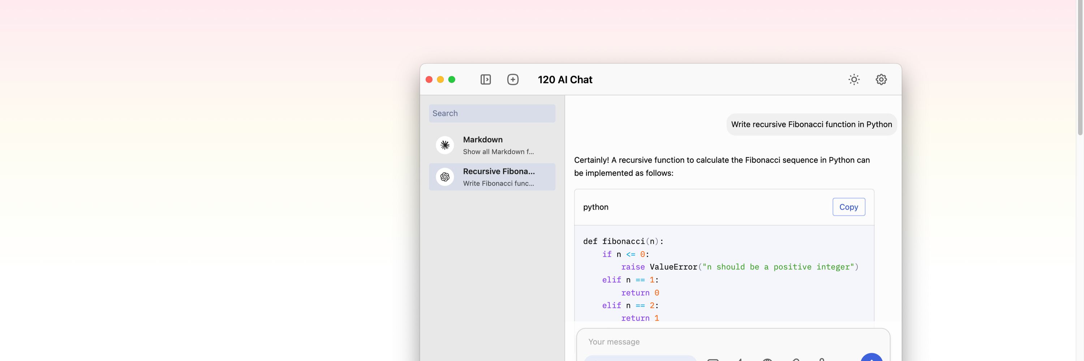
Task: Focus the Search chats field
Action: click(x=492, y=113)
